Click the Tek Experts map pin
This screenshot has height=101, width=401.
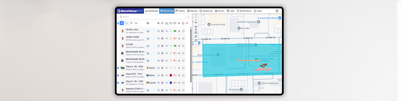(x=241, y=90)
